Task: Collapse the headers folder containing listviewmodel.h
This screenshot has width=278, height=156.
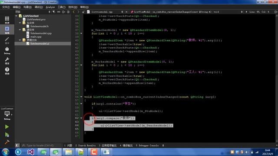Action: pos(20,23)
